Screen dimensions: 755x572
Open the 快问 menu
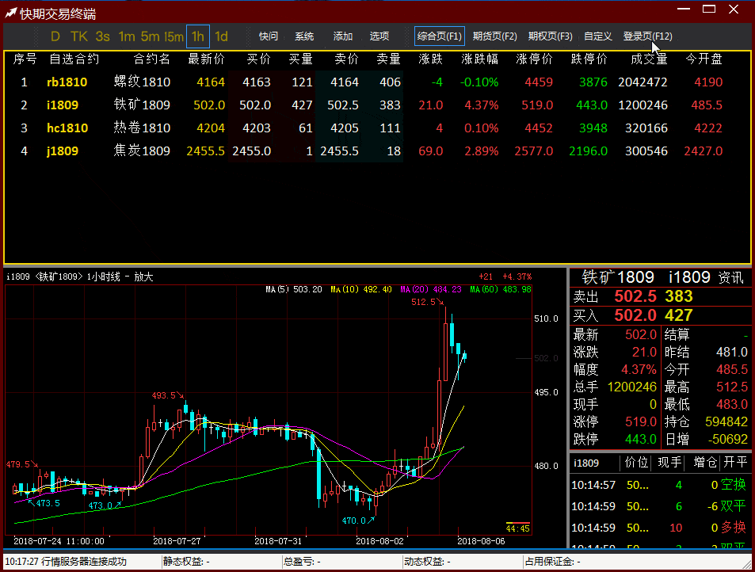coord(269,36)
